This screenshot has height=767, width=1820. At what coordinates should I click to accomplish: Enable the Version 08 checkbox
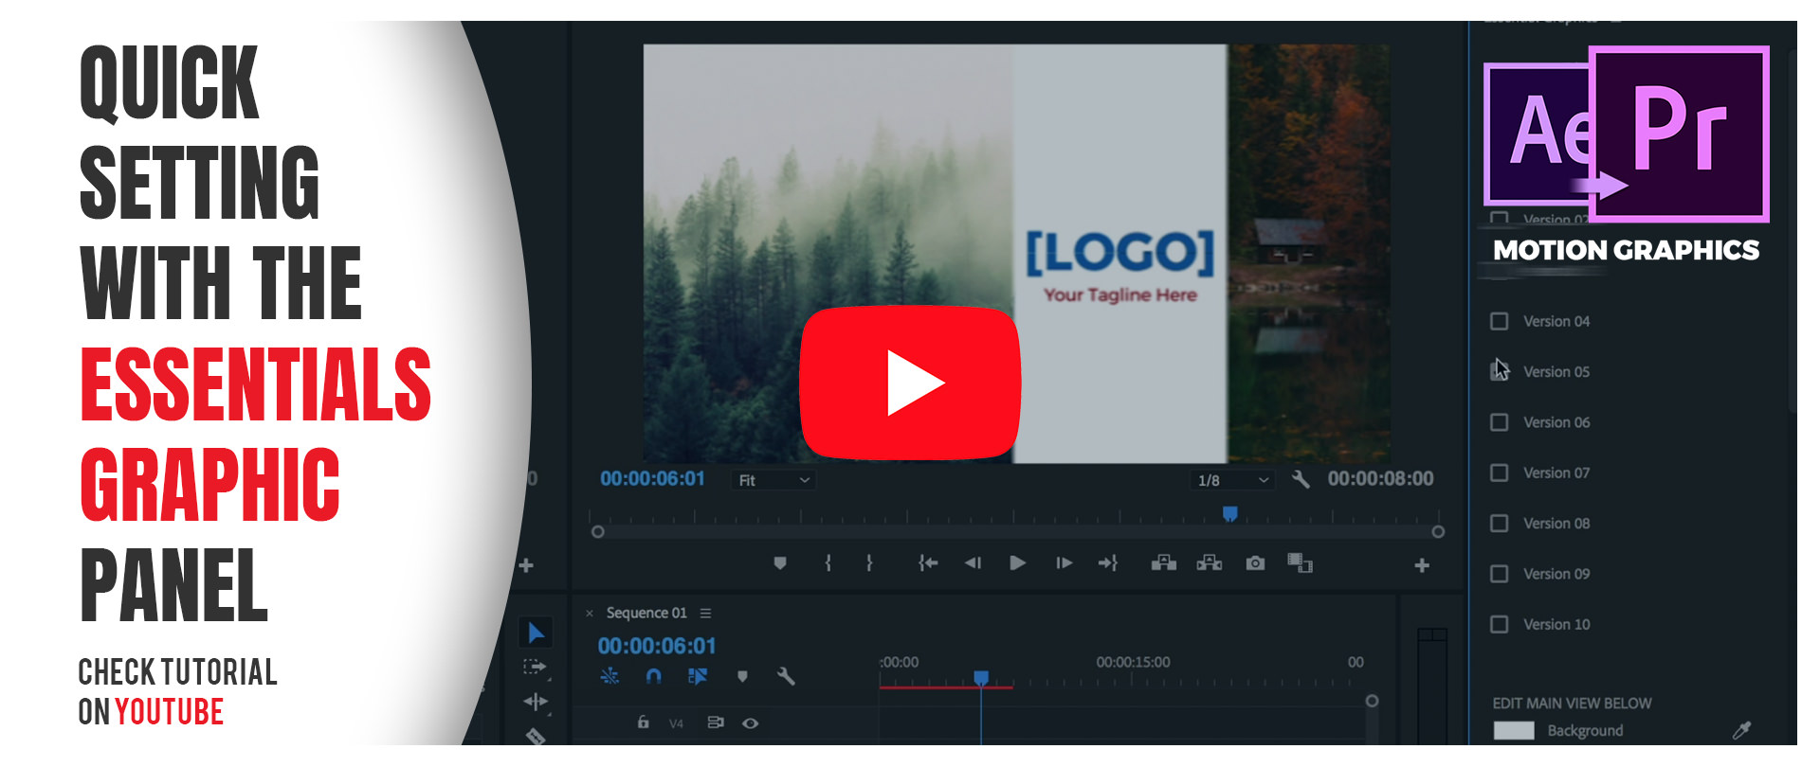1500,524
